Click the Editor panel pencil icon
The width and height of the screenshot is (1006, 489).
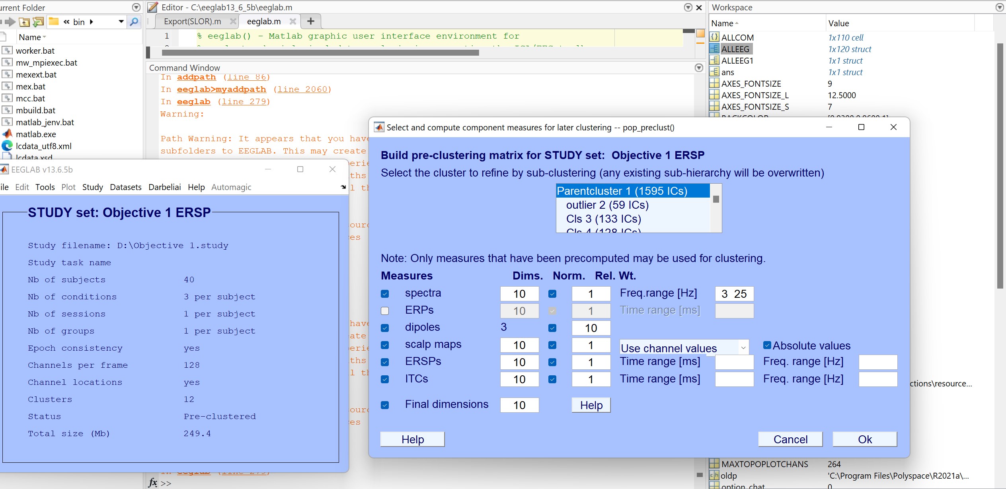tap(152, 7)
